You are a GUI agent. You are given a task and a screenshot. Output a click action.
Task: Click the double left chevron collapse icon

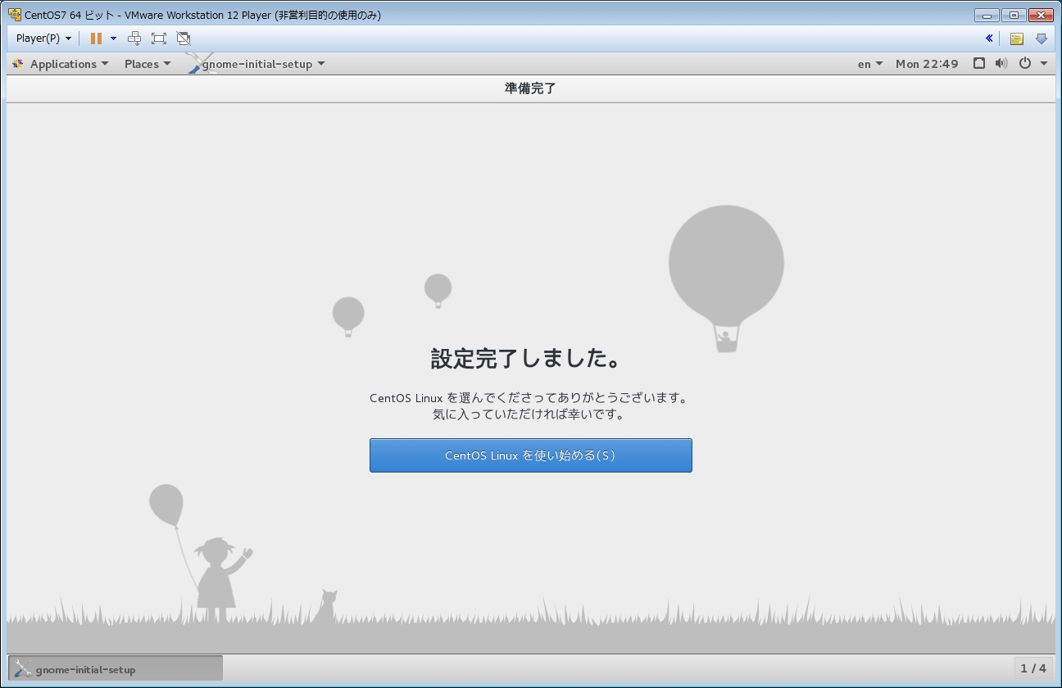click(989, 38)
